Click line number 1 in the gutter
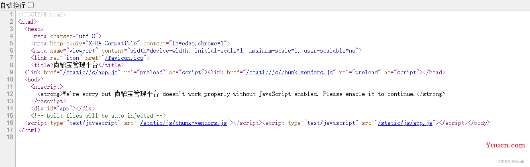The image size is (530, 167). (x=12, y=14)
